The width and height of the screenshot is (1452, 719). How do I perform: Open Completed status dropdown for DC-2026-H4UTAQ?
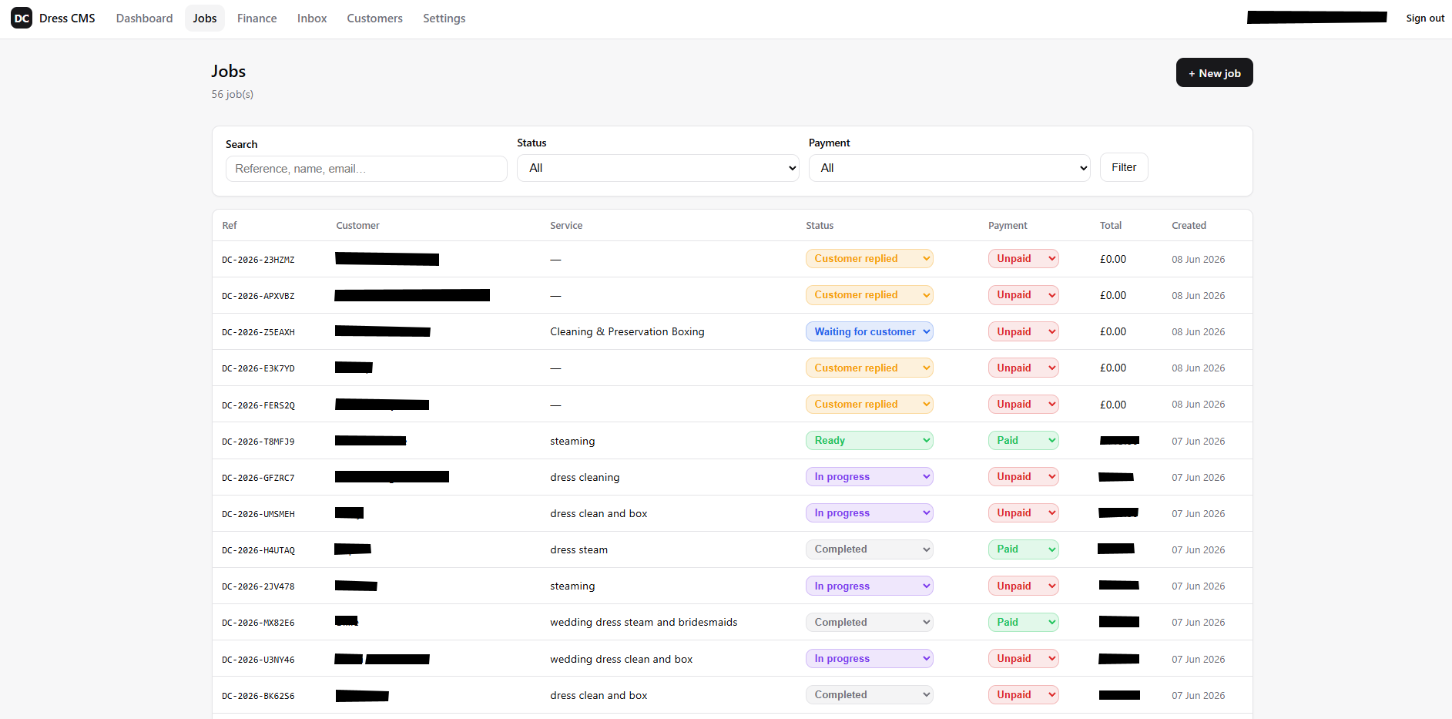[869, 549]
